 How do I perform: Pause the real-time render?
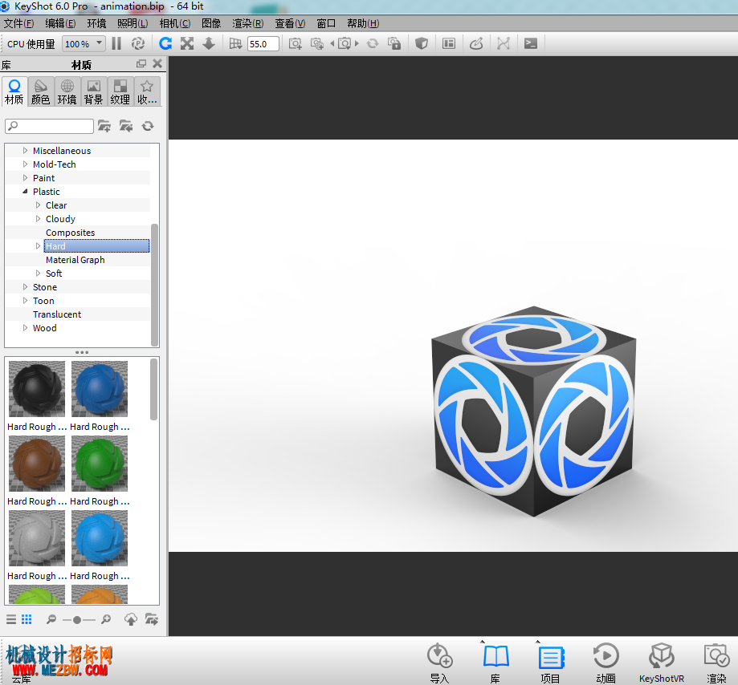(x=116, y=44)
